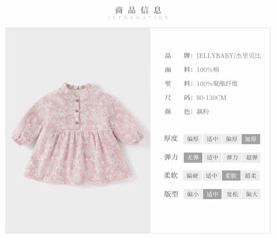This screenshot has height=238, width=277.
Task: Click the 商品信息 heading
Action: pos(138,10)
